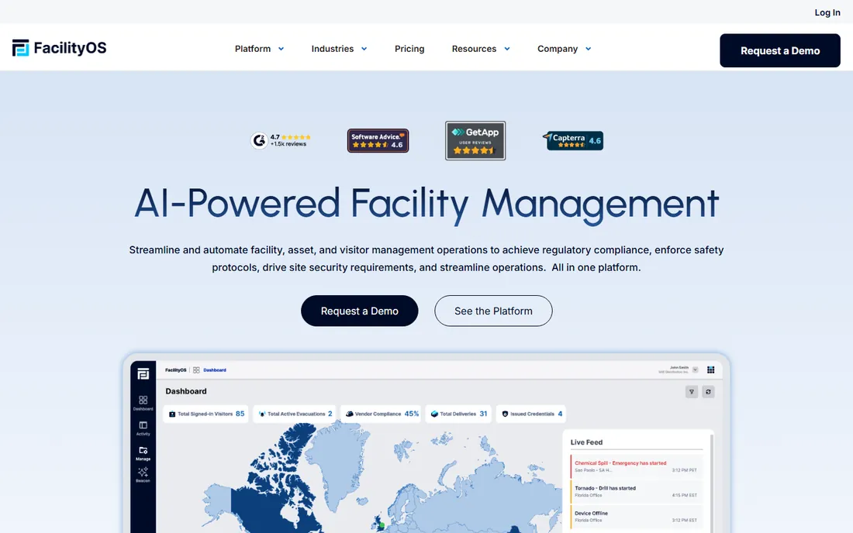Screen dimensions: 853x533
Task: Click the Dashboard page title
Action: pos(186,391)
